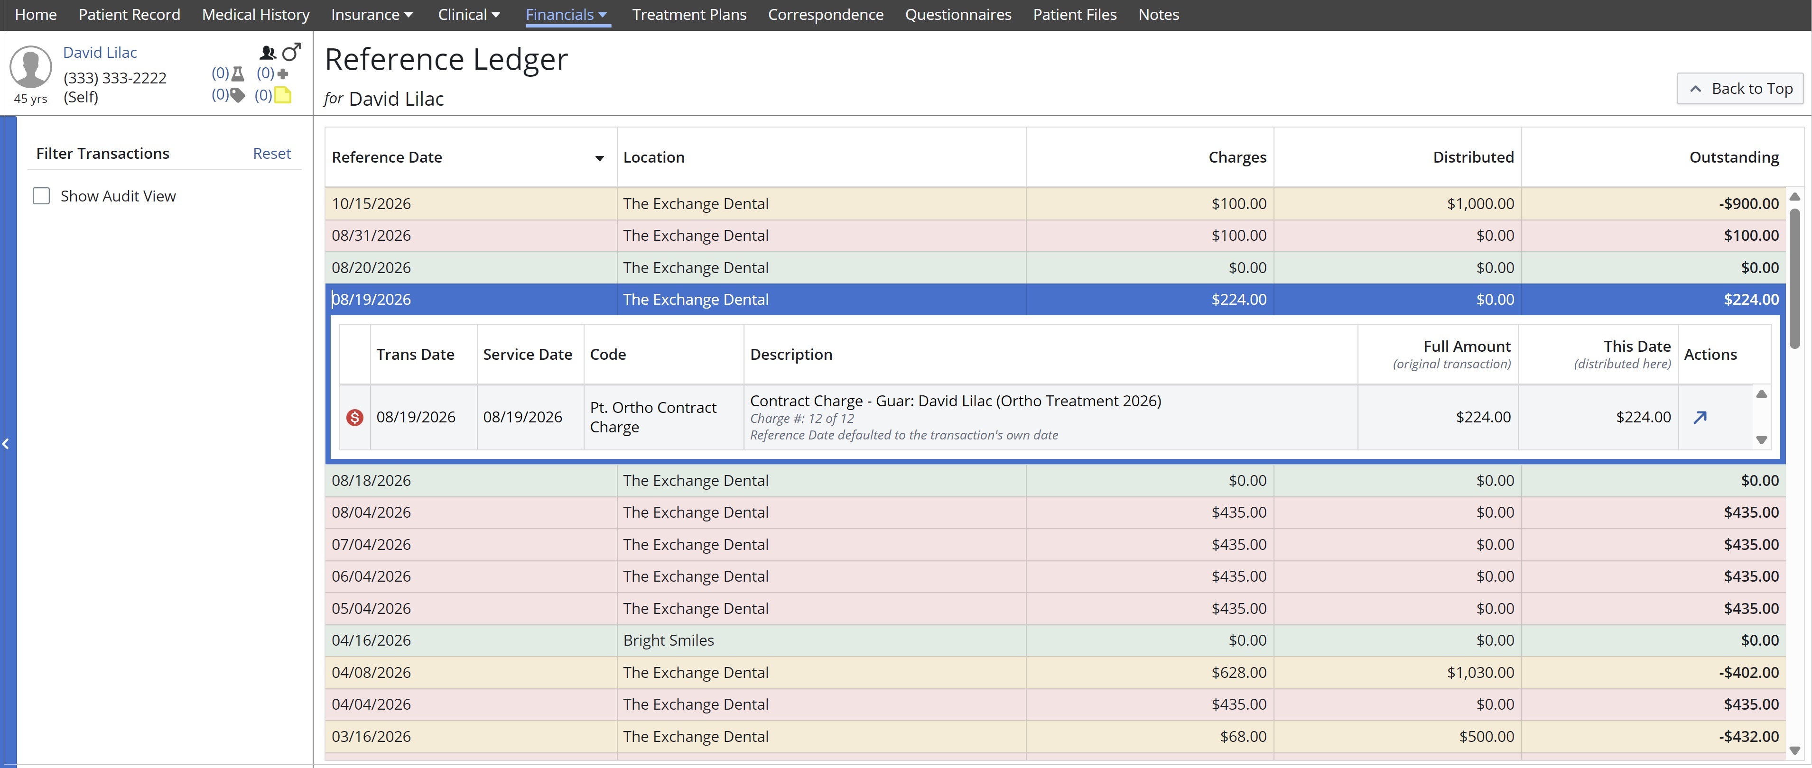Screen dimensions: 1812x768
Task: Reset the transaction filters
Action: tap(271, 153)
